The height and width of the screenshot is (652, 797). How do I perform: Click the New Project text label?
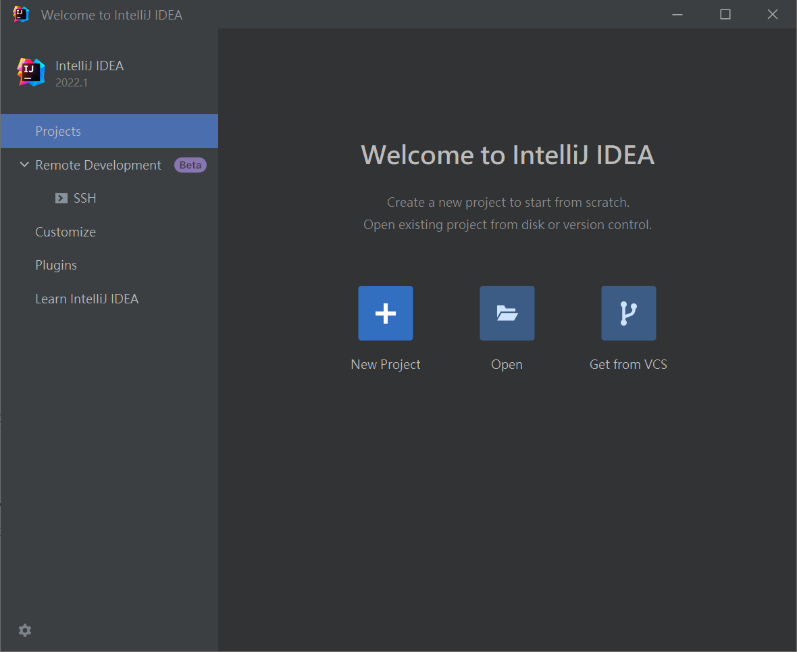pos(386,364)
